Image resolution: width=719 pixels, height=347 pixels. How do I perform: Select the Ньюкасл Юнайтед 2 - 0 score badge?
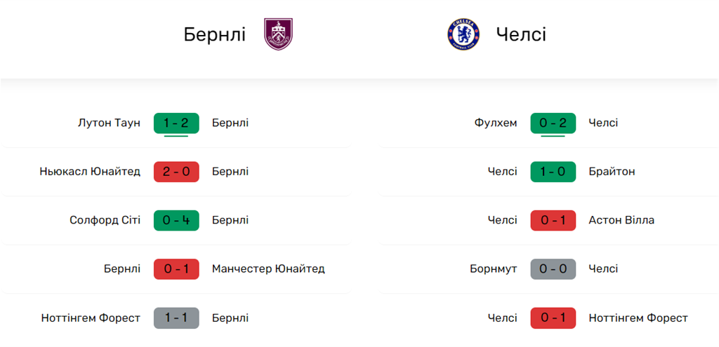coord(176,172)
